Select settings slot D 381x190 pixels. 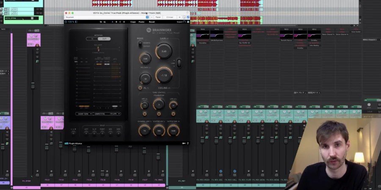124,22
